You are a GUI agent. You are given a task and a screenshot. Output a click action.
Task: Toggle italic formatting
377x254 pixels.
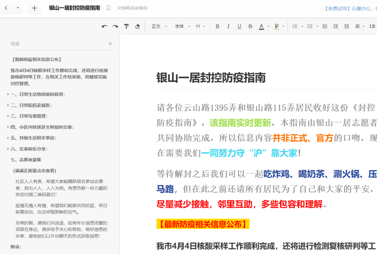[x=228, y=26]
